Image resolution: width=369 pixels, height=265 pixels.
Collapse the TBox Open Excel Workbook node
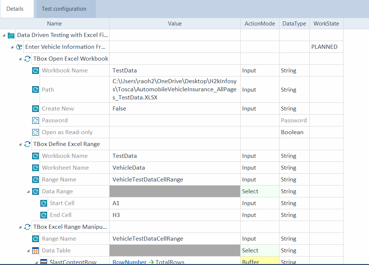coord(20,59)
